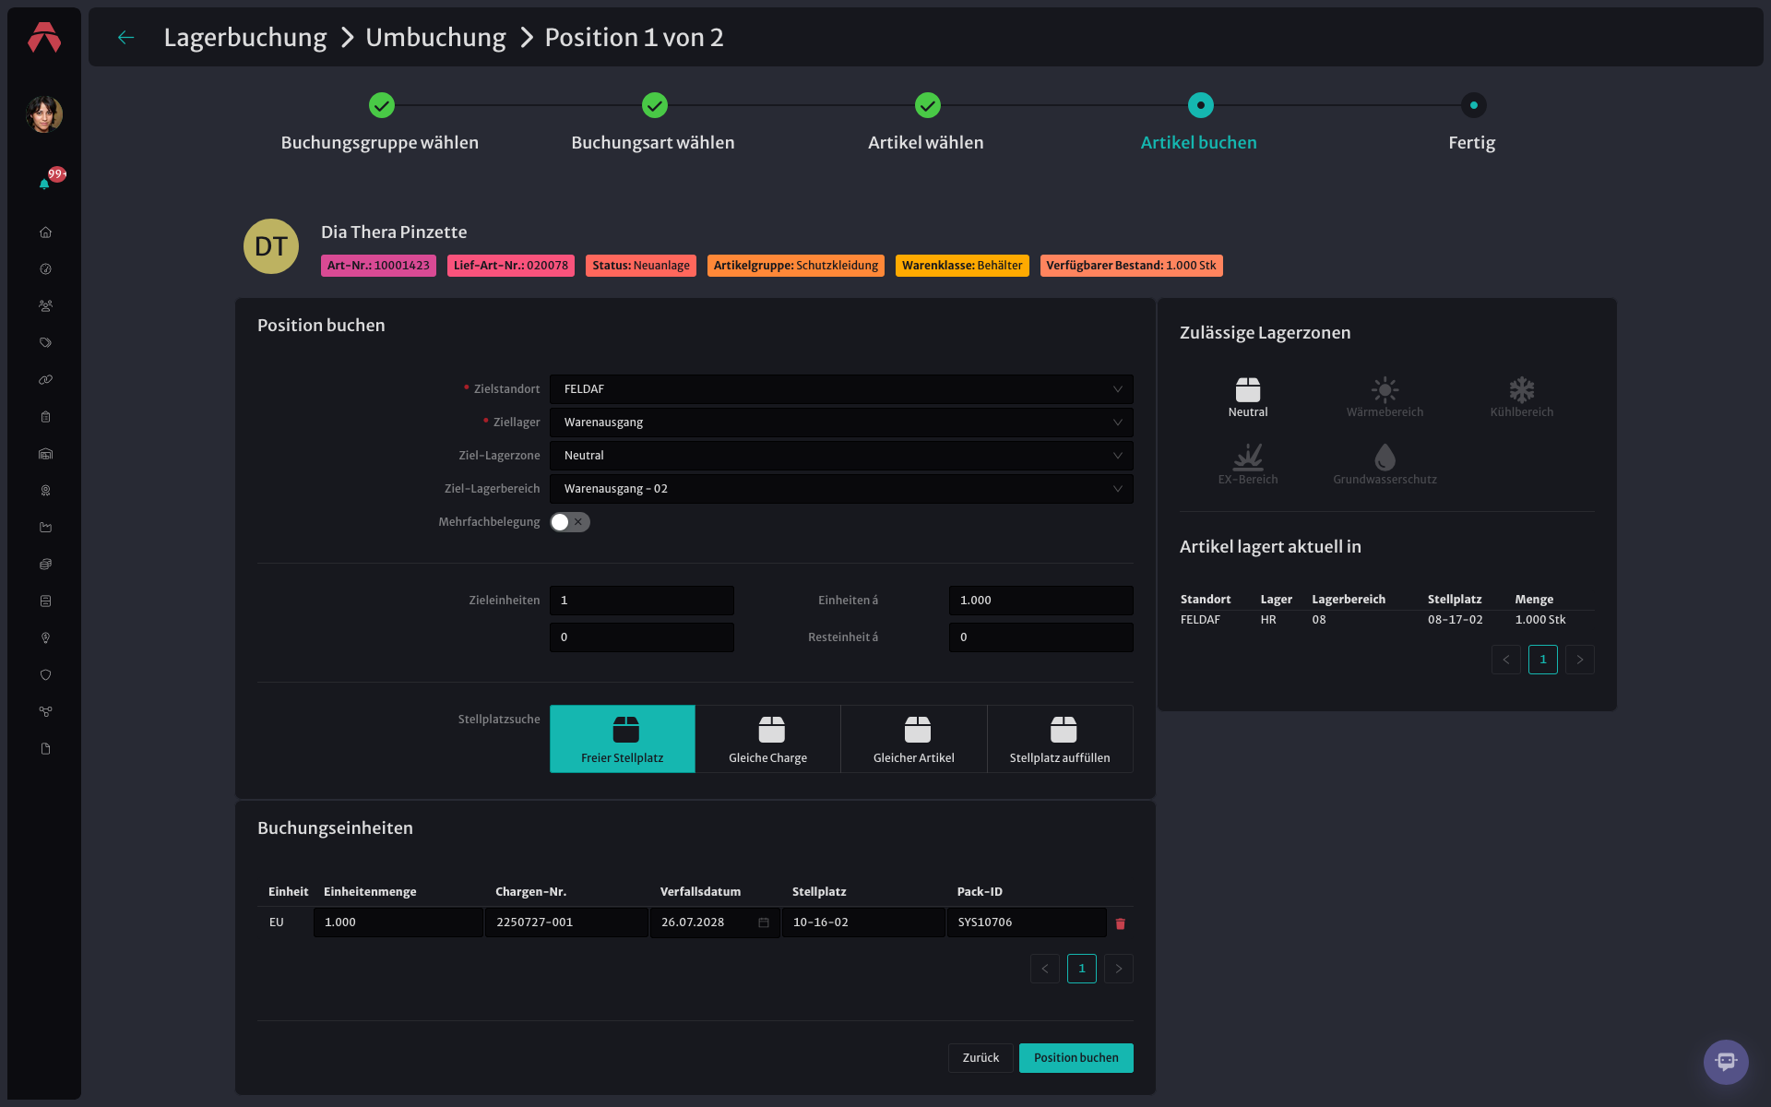The height and width of the screenshot is (1107, 1771).
Task: Delete the SYS10706 booking unit row
Action: pyautogui.click(x=1120, y=923)
